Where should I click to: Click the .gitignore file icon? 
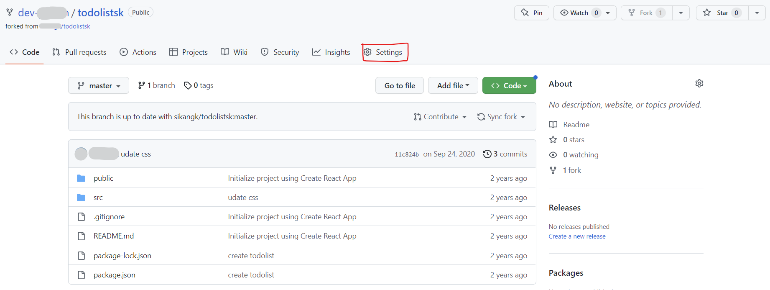(81, 217)
